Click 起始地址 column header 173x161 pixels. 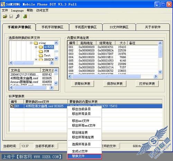coord(86,43)
